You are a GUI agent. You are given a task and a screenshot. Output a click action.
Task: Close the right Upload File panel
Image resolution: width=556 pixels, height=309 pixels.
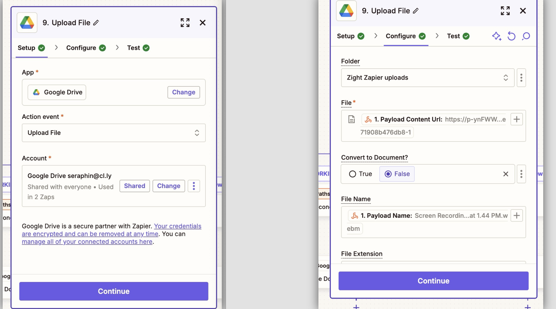click(523, 11)
